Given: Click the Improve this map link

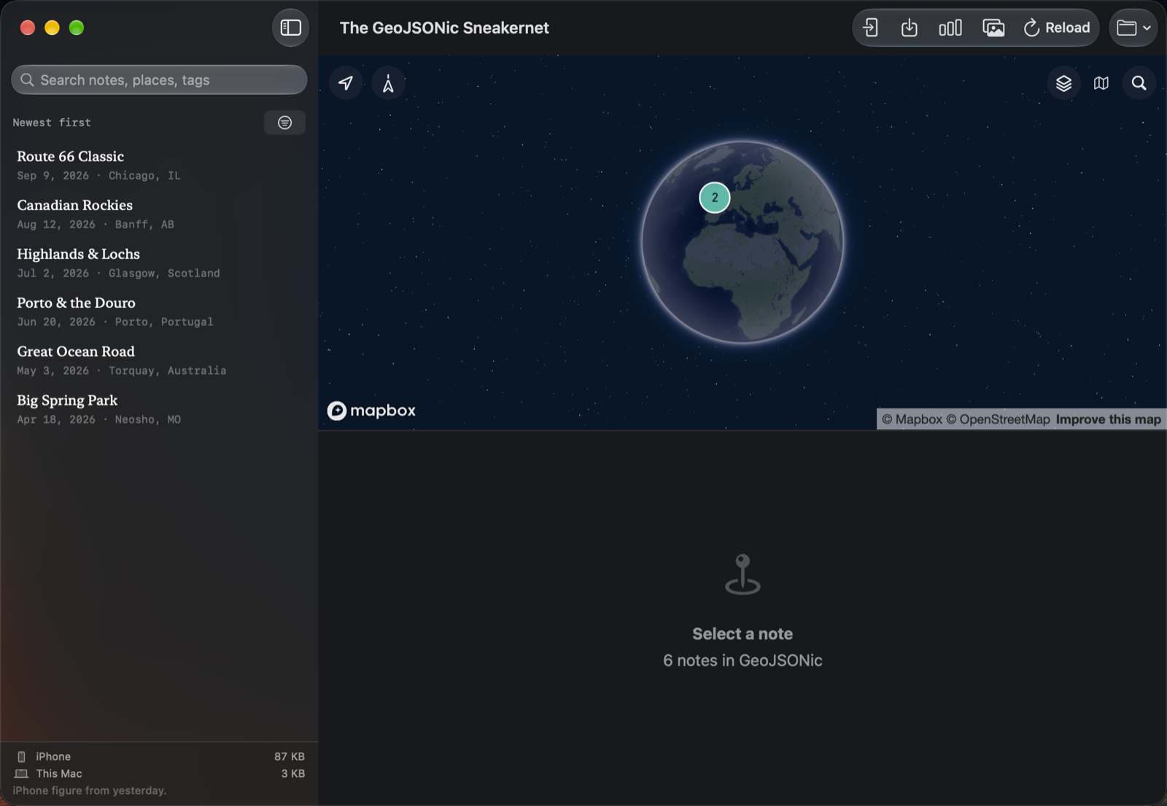Looking at the screenshot, I should (x=1108, y=419).
